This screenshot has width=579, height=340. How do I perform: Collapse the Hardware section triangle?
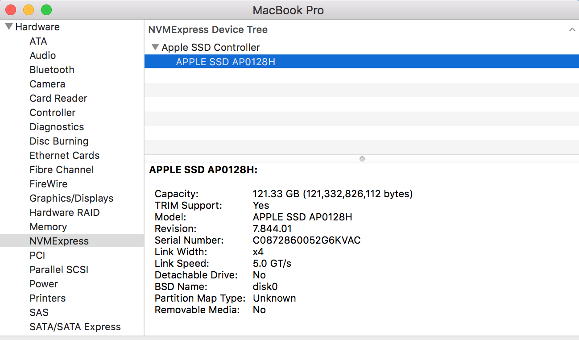(9, 27)
